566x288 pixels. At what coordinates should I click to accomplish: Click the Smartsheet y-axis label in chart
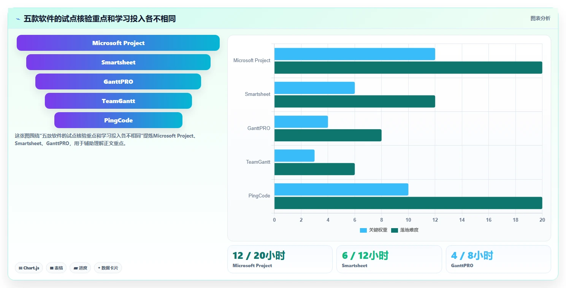pos(257,94)
